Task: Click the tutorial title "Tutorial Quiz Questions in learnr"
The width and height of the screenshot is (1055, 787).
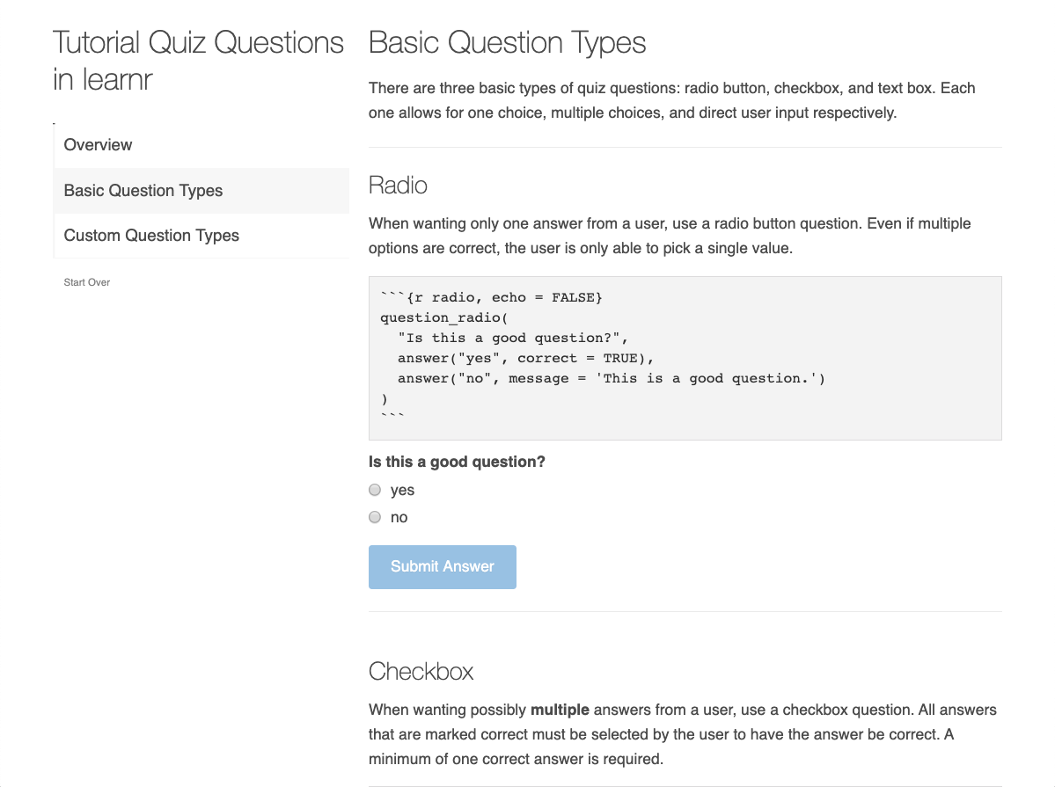Action: [198, 60]
